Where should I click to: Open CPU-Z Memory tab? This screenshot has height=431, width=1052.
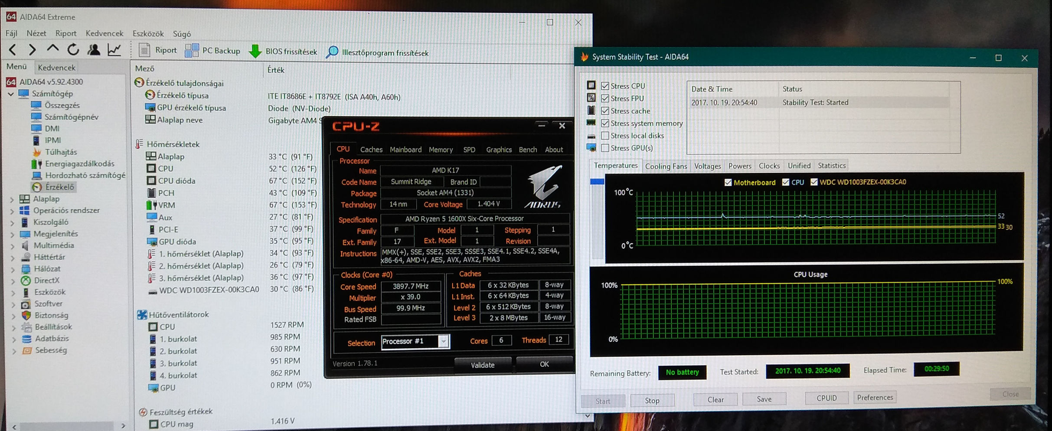(441, 150)
